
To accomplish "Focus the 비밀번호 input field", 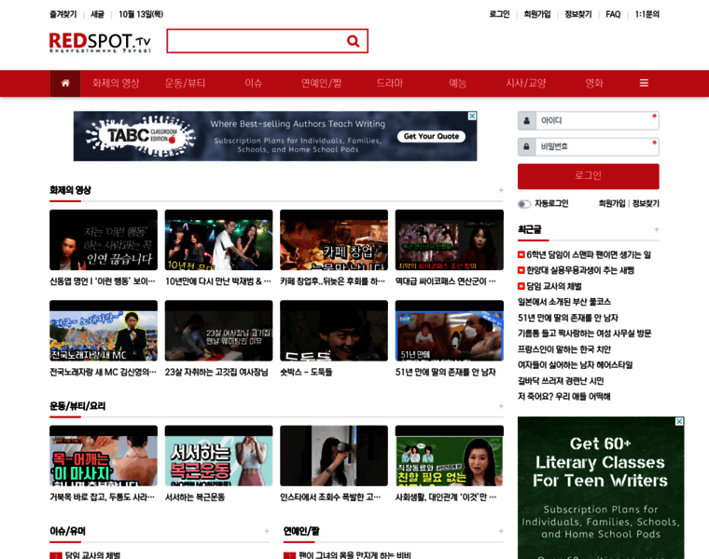I will 597,147.
